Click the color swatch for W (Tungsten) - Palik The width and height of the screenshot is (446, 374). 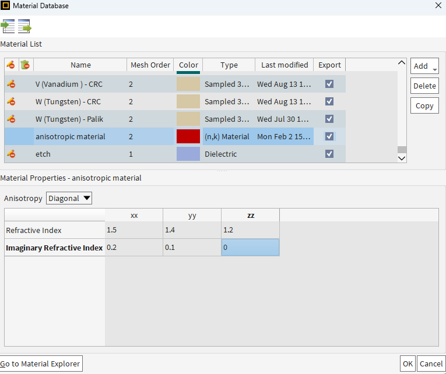pos(188,119)
